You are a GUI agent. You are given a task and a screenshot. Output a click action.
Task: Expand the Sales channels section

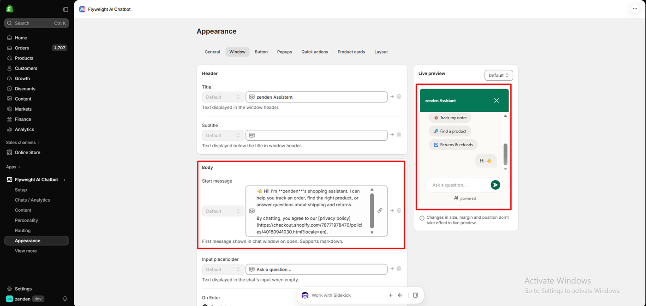(x=23, y=142)
